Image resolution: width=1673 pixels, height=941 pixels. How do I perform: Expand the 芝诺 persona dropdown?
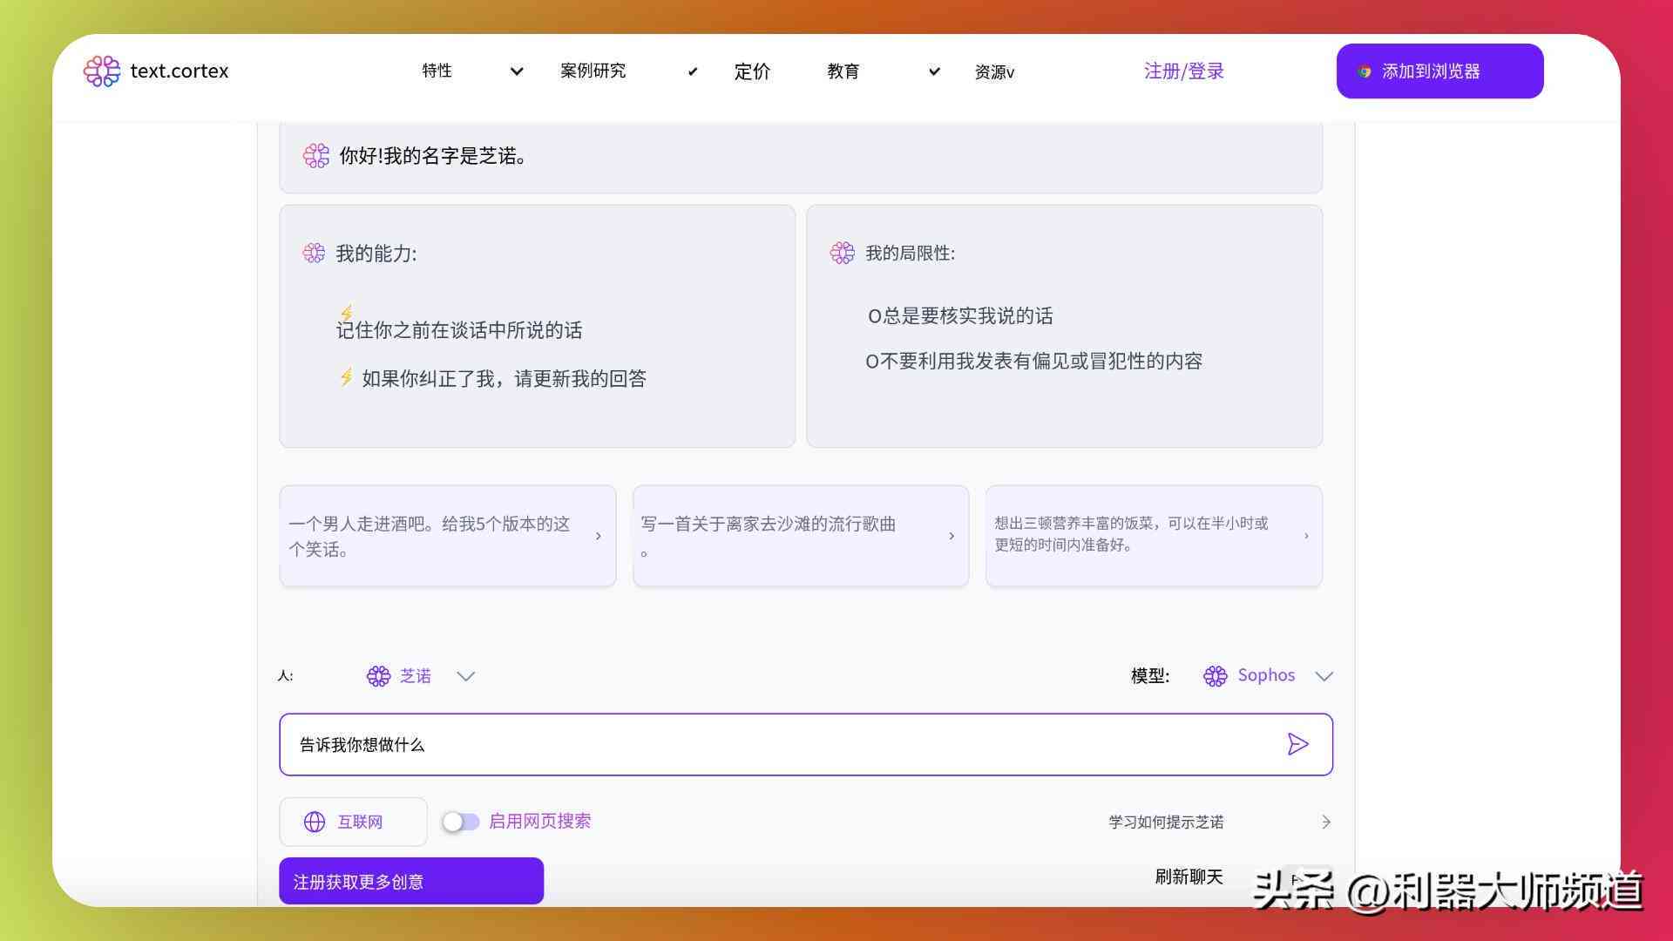pos(466,675)
